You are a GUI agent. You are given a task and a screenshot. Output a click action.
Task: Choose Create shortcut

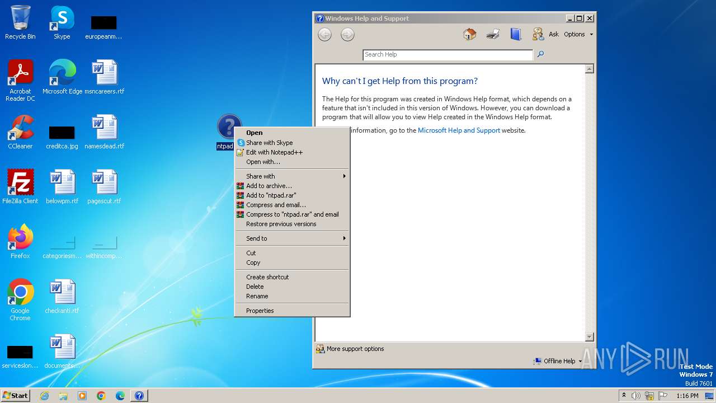click(x=292, y=277)
